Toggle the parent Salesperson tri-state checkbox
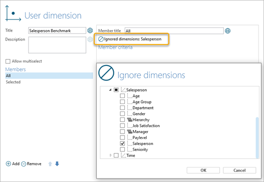The width and height of the screenshot is (264, 182). 116,89
